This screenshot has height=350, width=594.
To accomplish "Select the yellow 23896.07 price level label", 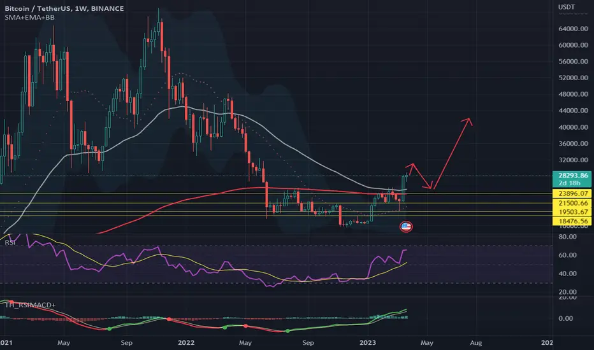I will 573,193.
